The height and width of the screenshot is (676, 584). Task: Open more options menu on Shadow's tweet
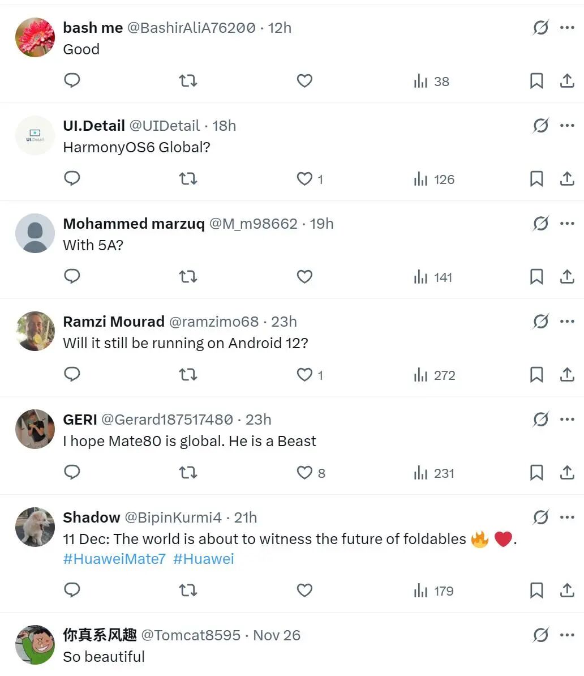pyautogui.click(x=567, y=517)
